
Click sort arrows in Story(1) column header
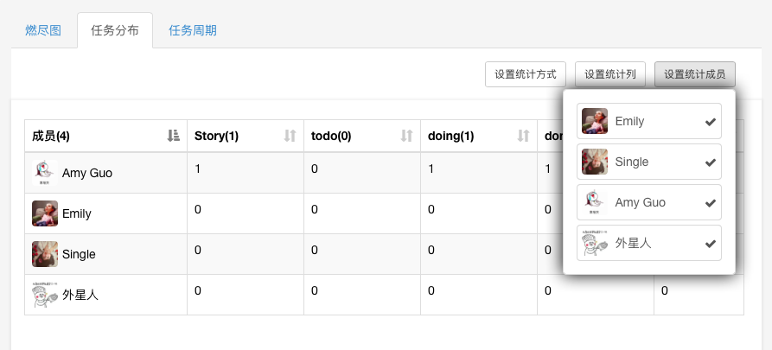click(x=290, y=136)
